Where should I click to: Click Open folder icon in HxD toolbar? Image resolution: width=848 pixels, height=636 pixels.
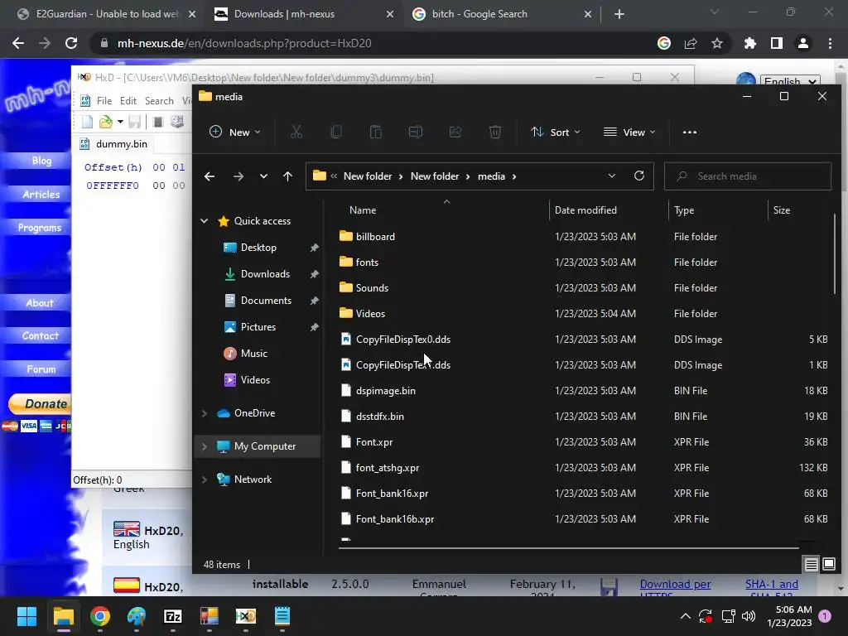[x=106, y=122]
